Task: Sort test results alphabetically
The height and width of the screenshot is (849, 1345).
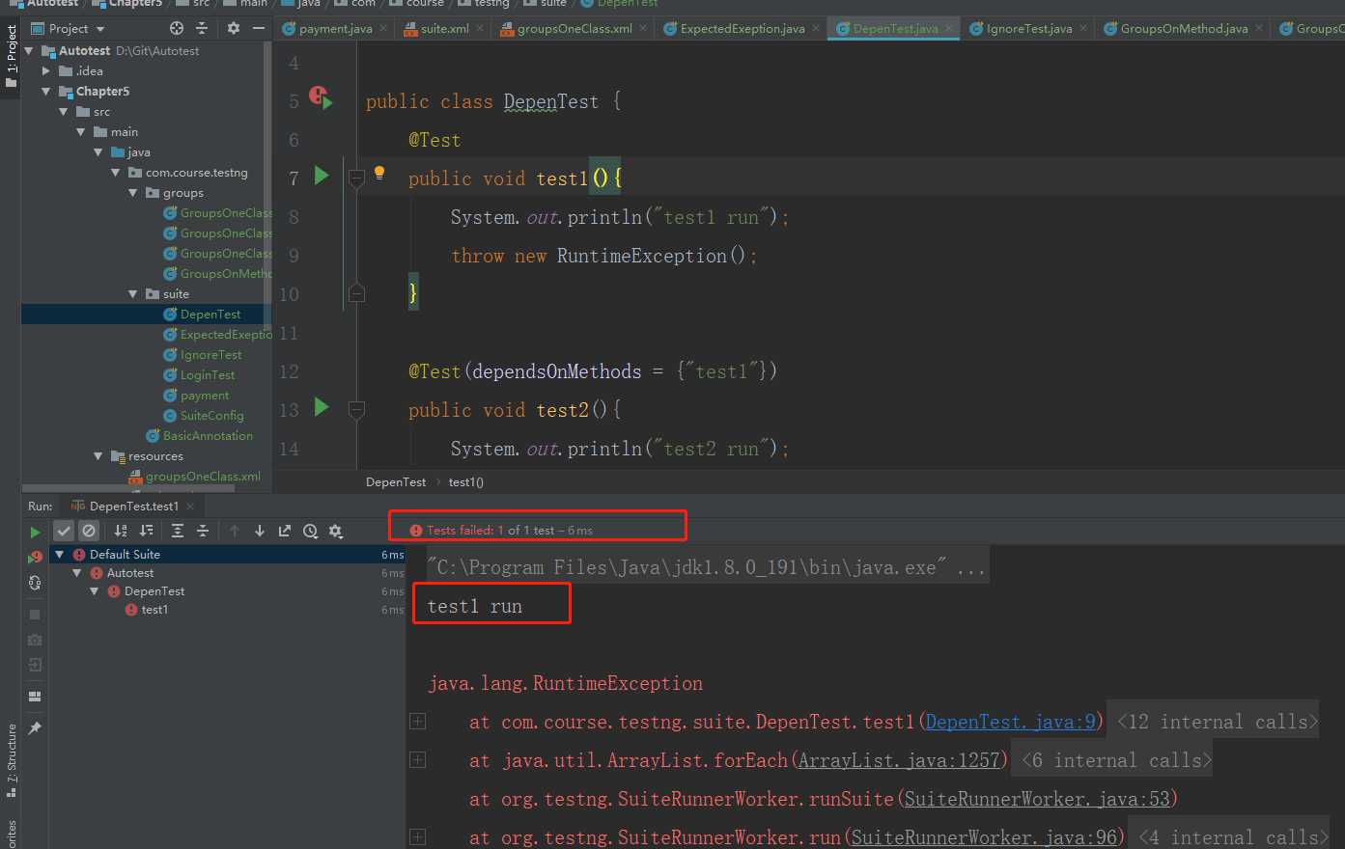Action: (x=121, y=531)
